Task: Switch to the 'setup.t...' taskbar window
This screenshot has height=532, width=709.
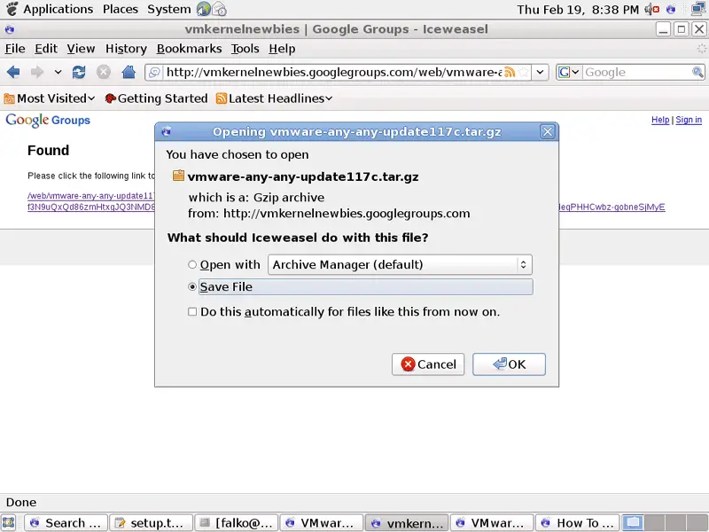Action: (x=151, y=523)
